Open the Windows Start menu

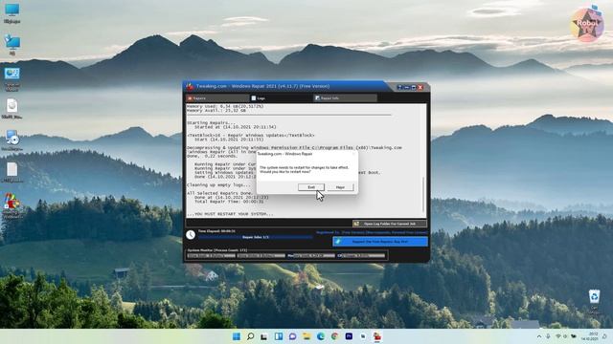[237, 336]
